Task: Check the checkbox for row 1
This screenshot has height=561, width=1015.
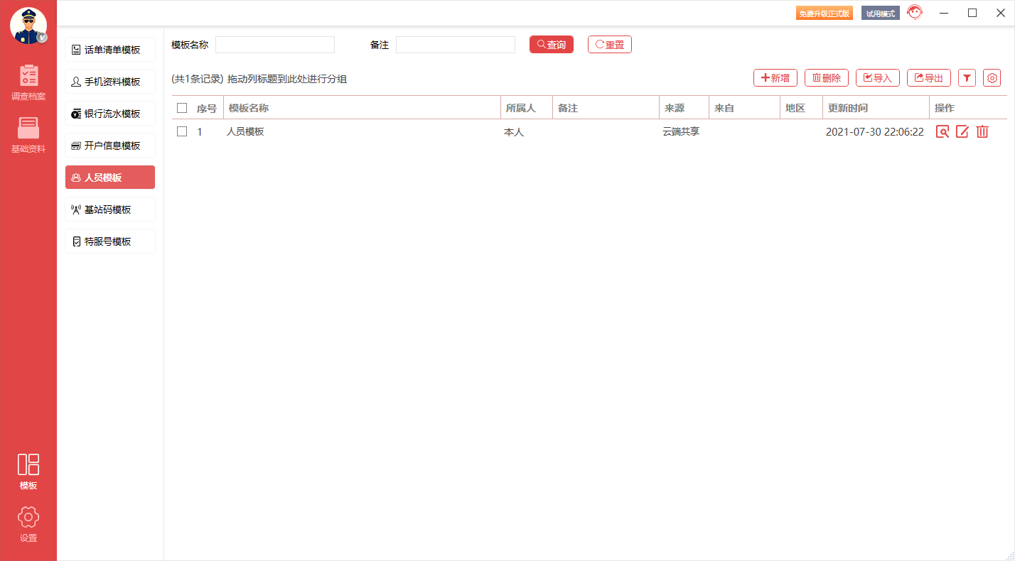Action: (x=181, y=131)
